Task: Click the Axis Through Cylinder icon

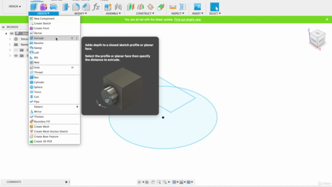Action: (160, 7)
